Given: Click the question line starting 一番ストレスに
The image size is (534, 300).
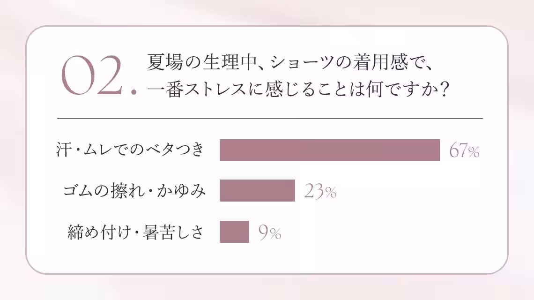Looking at the screenshot, I should (297, 90).
